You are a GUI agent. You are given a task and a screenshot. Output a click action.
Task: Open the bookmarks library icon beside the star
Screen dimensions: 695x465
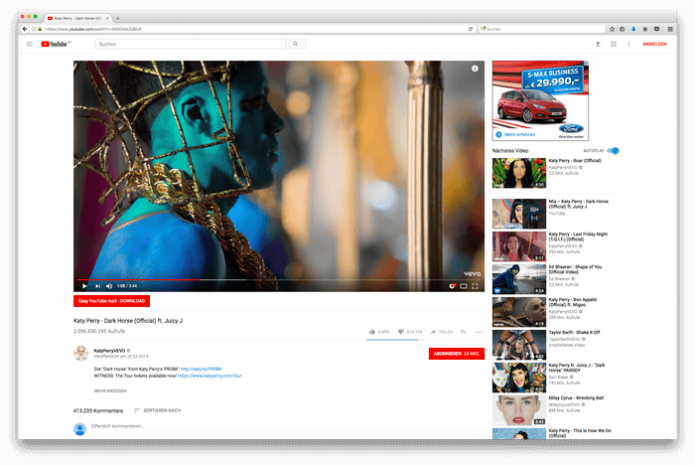[x=623, y=29]
